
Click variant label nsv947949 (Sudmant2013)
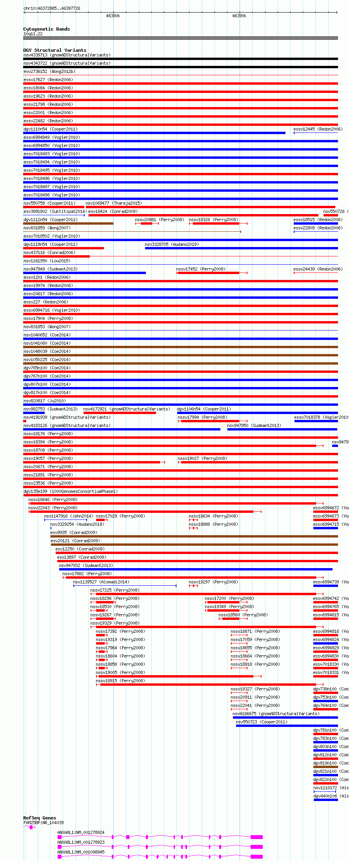click(51, 269)
